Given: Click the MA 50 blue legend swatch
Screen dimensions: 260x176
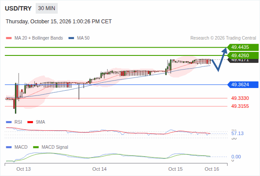Looking at the screenshot, I should pos(71,38).
